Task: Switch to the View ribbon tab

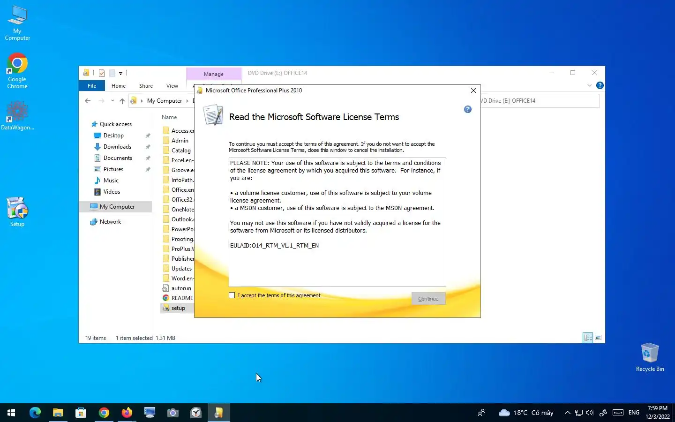Action: [x=172, y=86]
